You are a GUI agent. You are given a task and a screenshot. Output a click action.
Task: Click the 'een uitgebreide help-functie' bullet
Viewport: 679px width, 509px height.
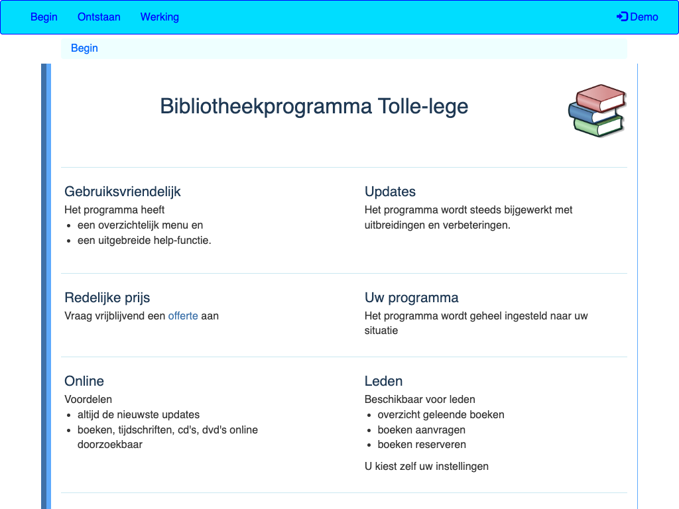coord(144,241)
